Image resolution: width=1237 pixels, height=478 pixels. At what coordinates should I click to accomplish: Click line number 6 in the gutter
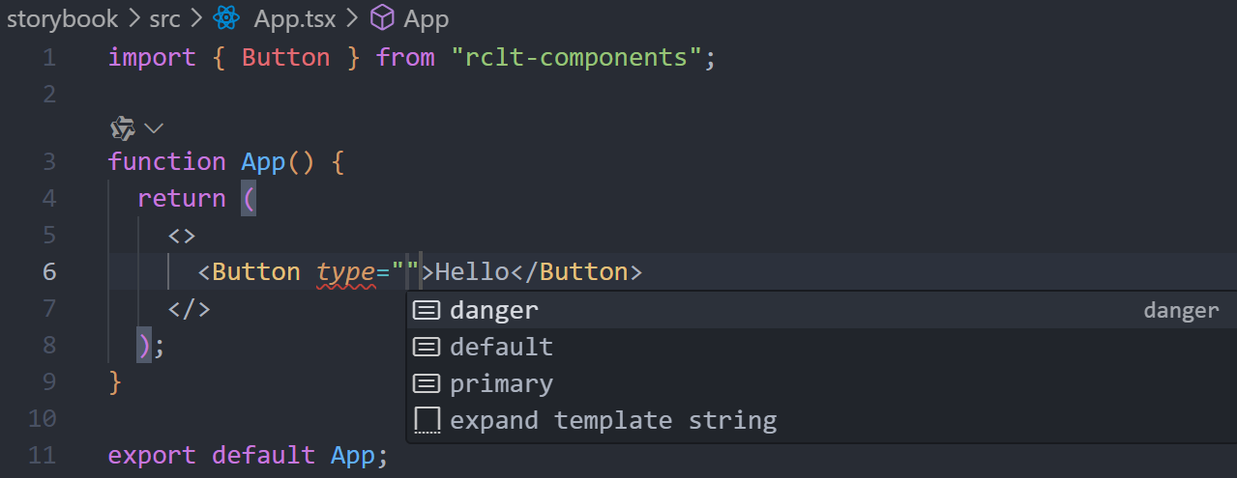(48, 271)
